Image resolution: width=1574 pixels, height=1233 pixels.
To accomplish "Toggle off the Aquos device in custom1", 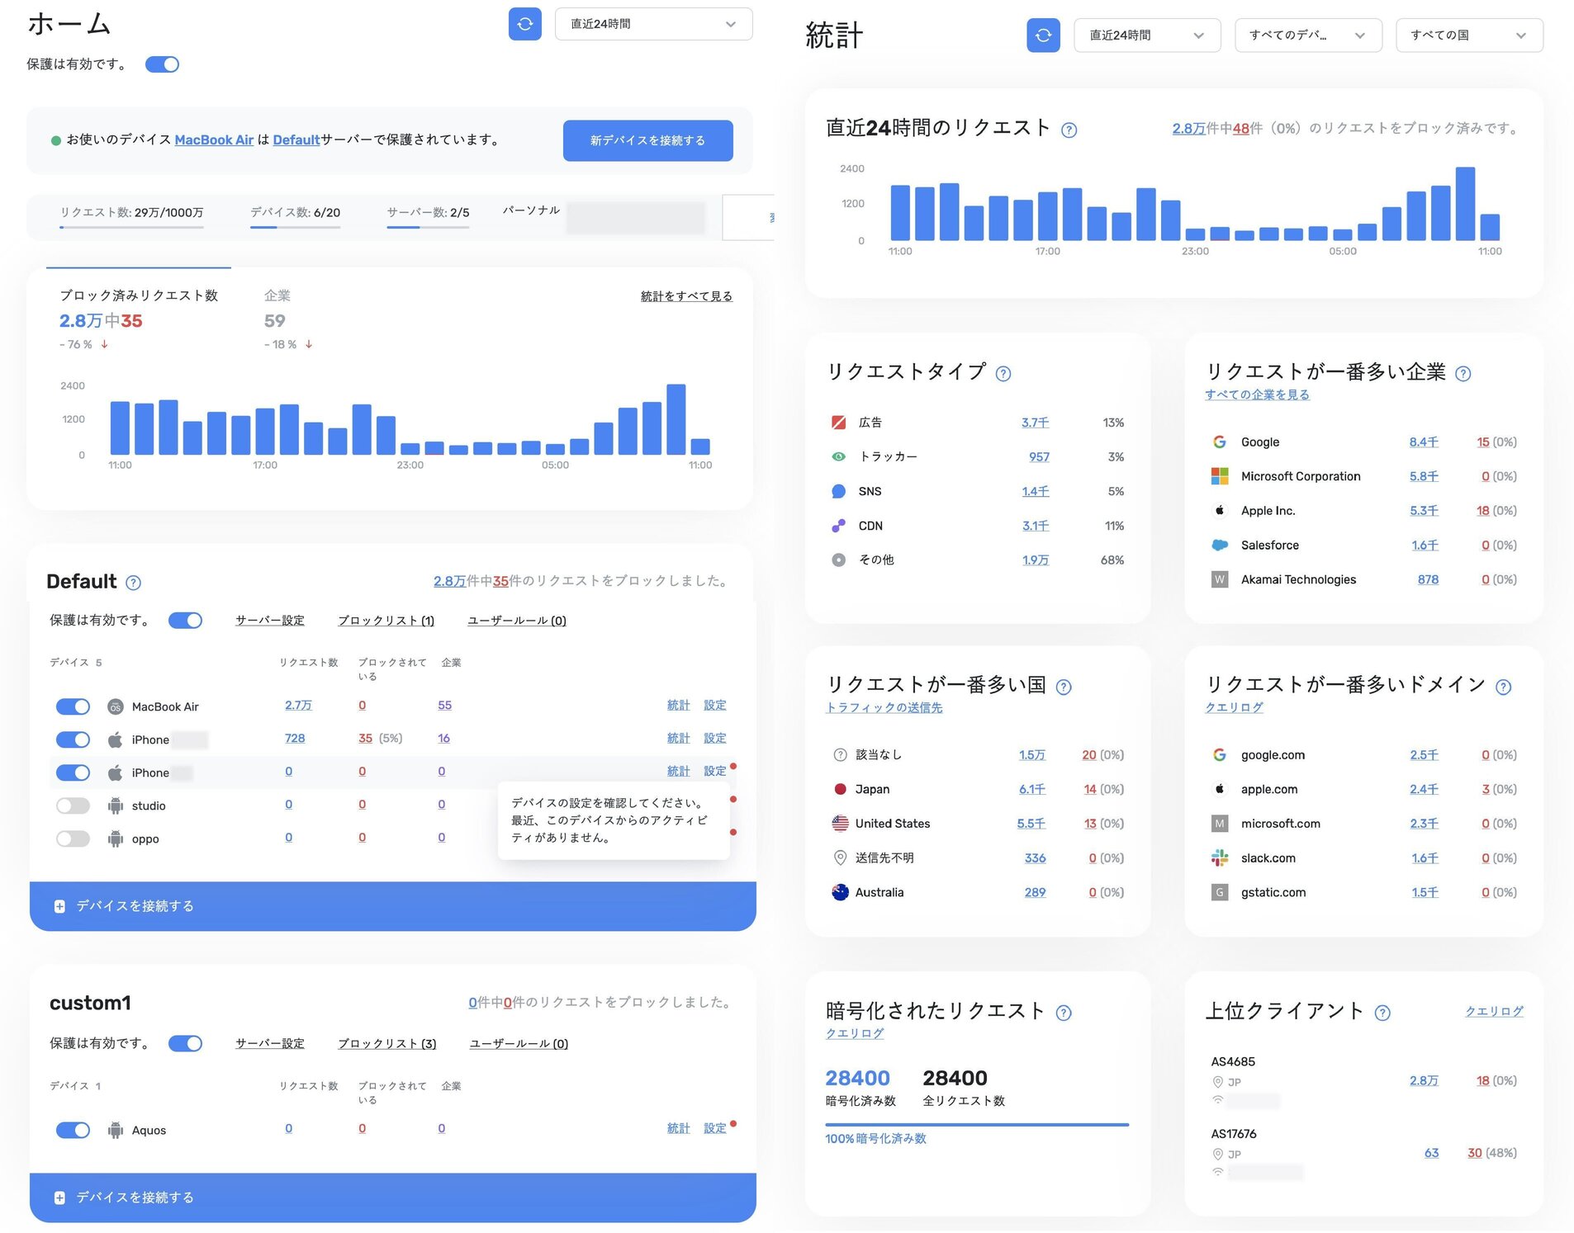I will [x=73, y=1130].
